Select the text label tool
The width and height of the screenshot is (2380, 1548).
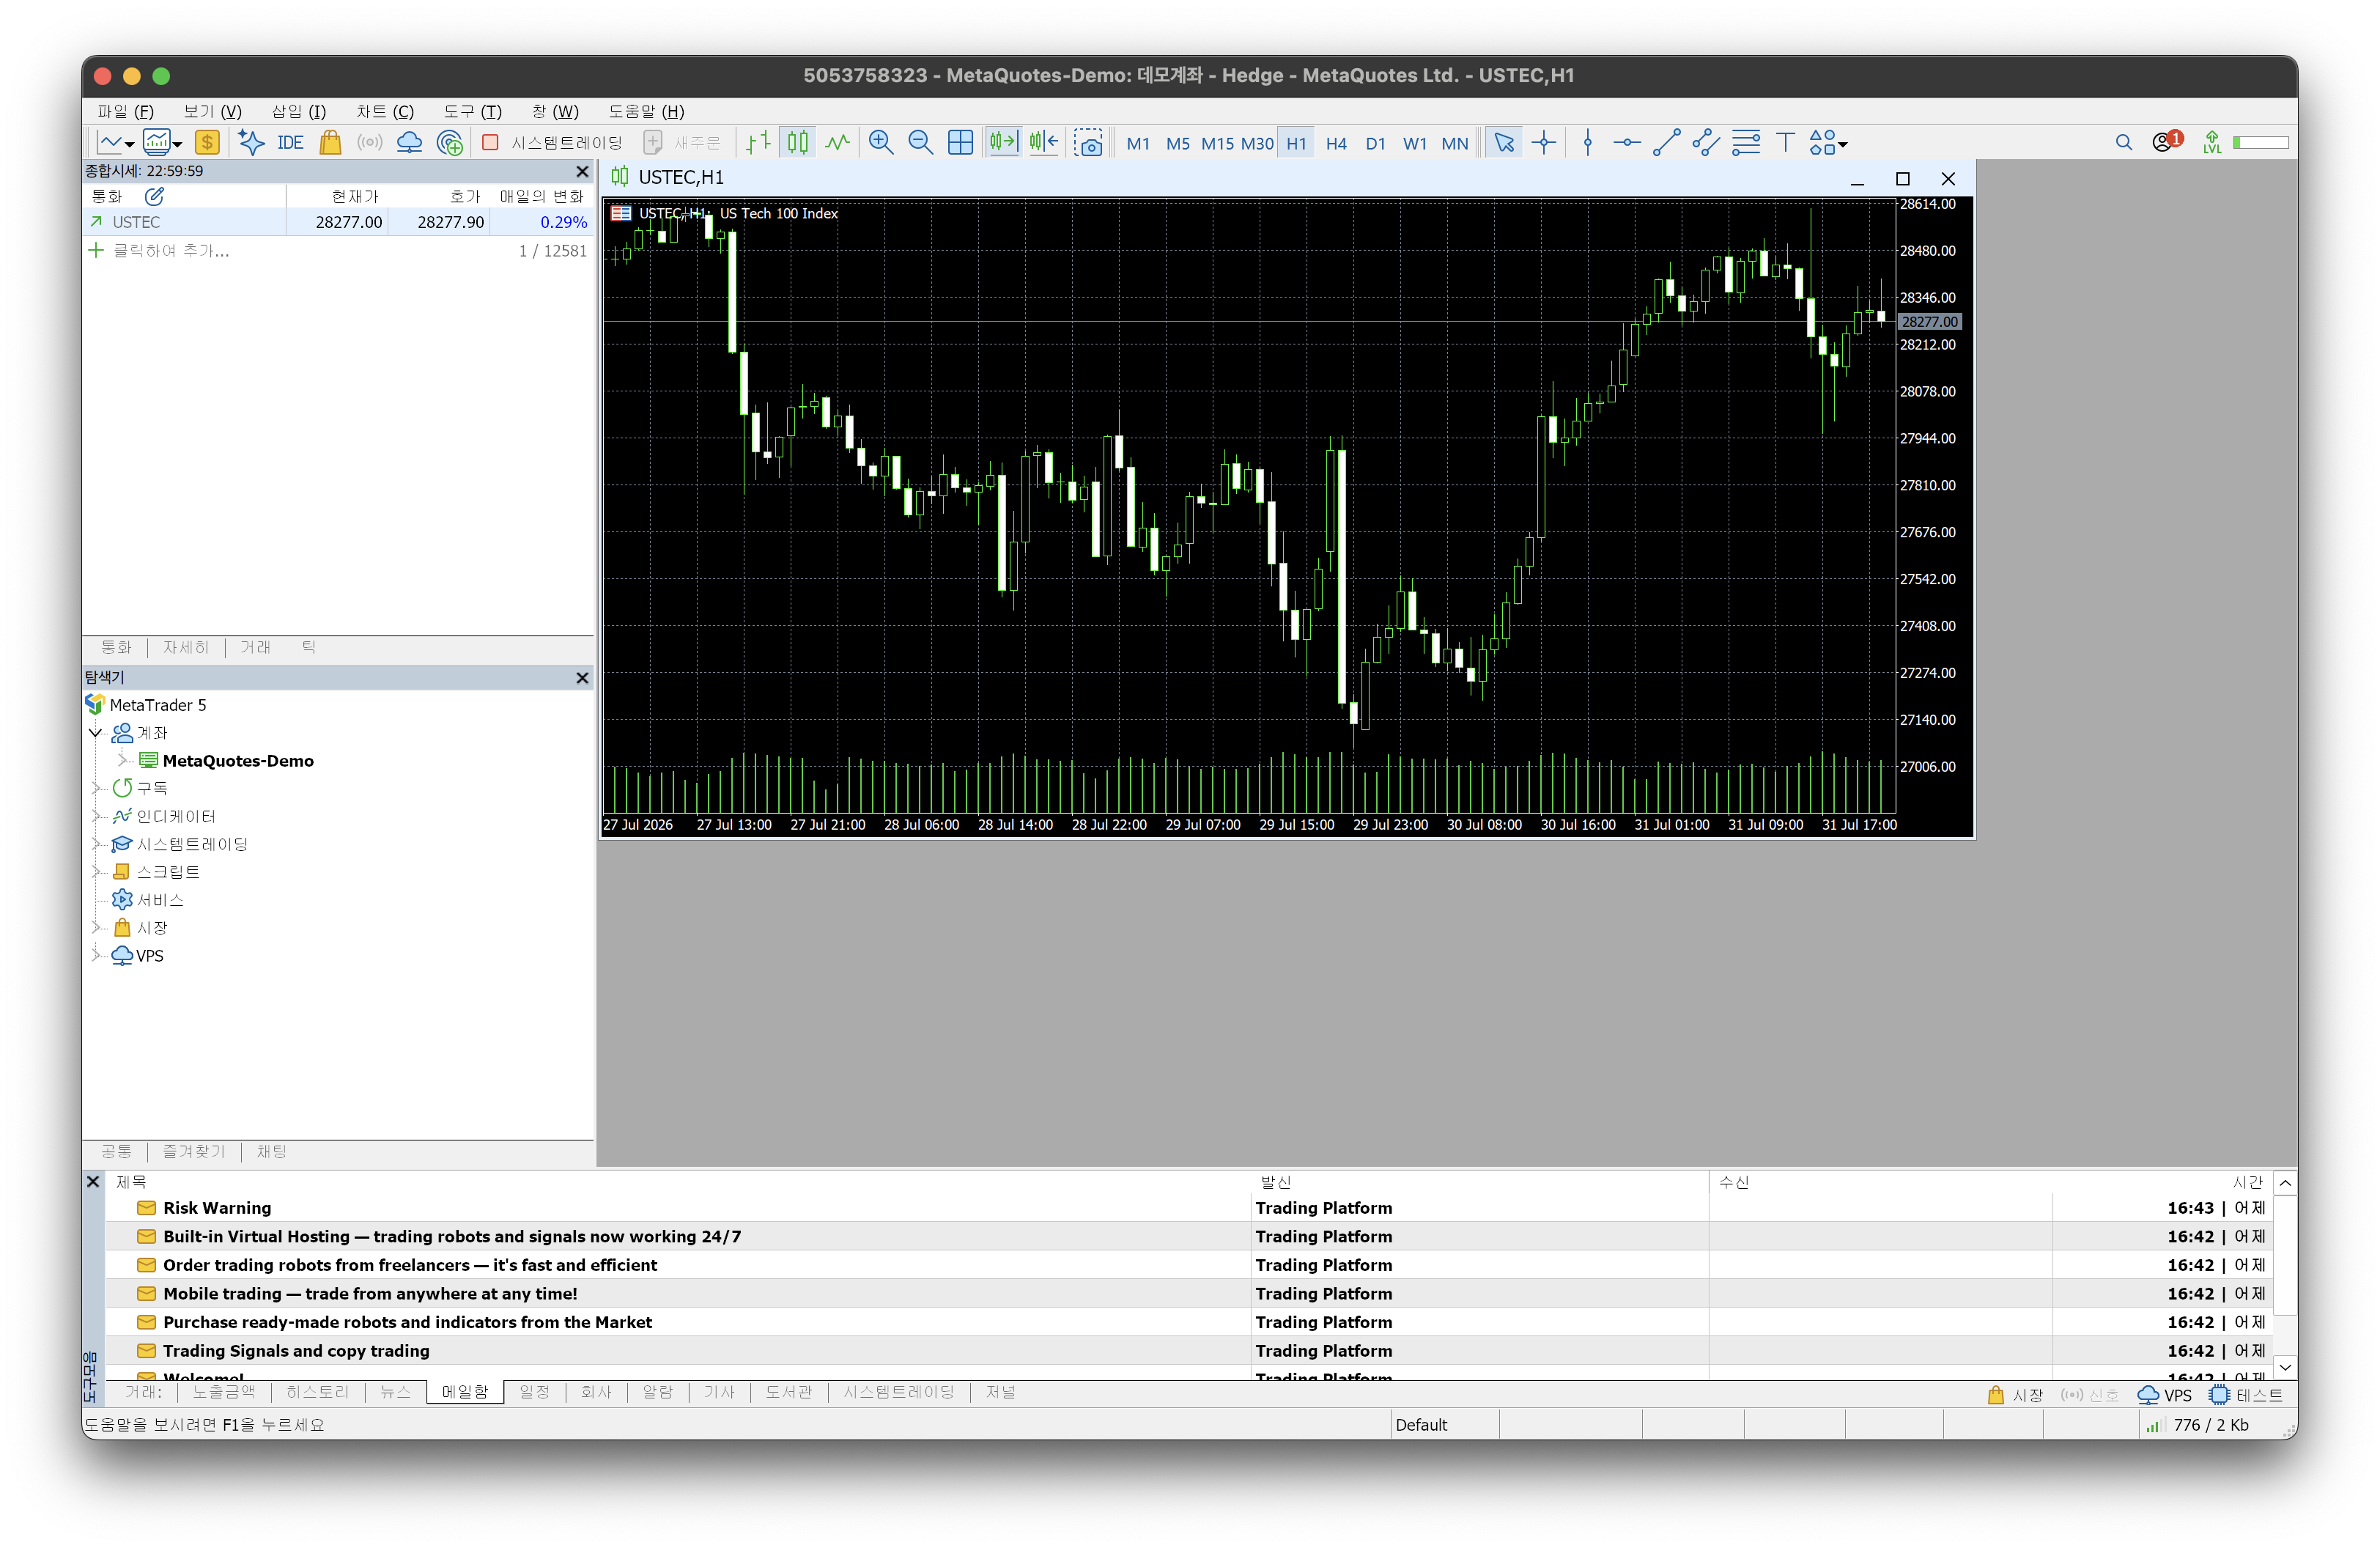pyautogui.click(x=1786, y=143)
